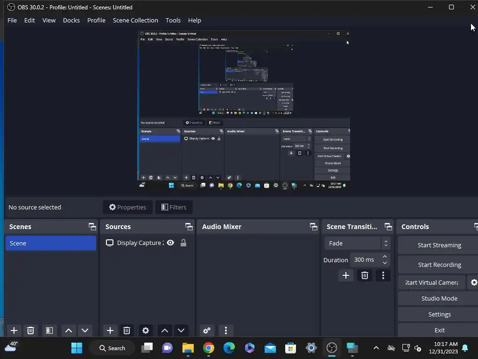The height and width of the screenshot is (359, 478).
Task: Remove scene transition with trash button
Action: (365, 275)
